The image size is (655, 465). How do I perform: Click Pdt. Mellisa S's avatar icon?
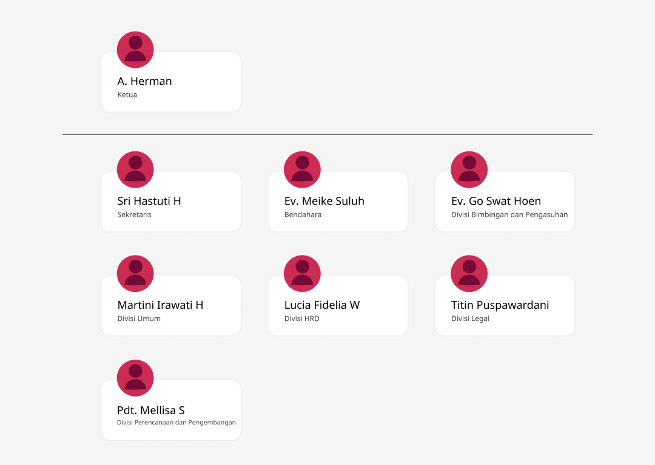pyautogui.click(x=135, y=378)
